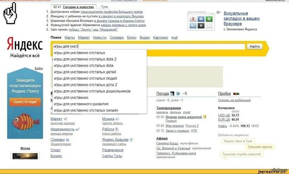Click the Яндекс logo
Image resolution: width=289 pixels, height=174 pixels.
(25, 44)
